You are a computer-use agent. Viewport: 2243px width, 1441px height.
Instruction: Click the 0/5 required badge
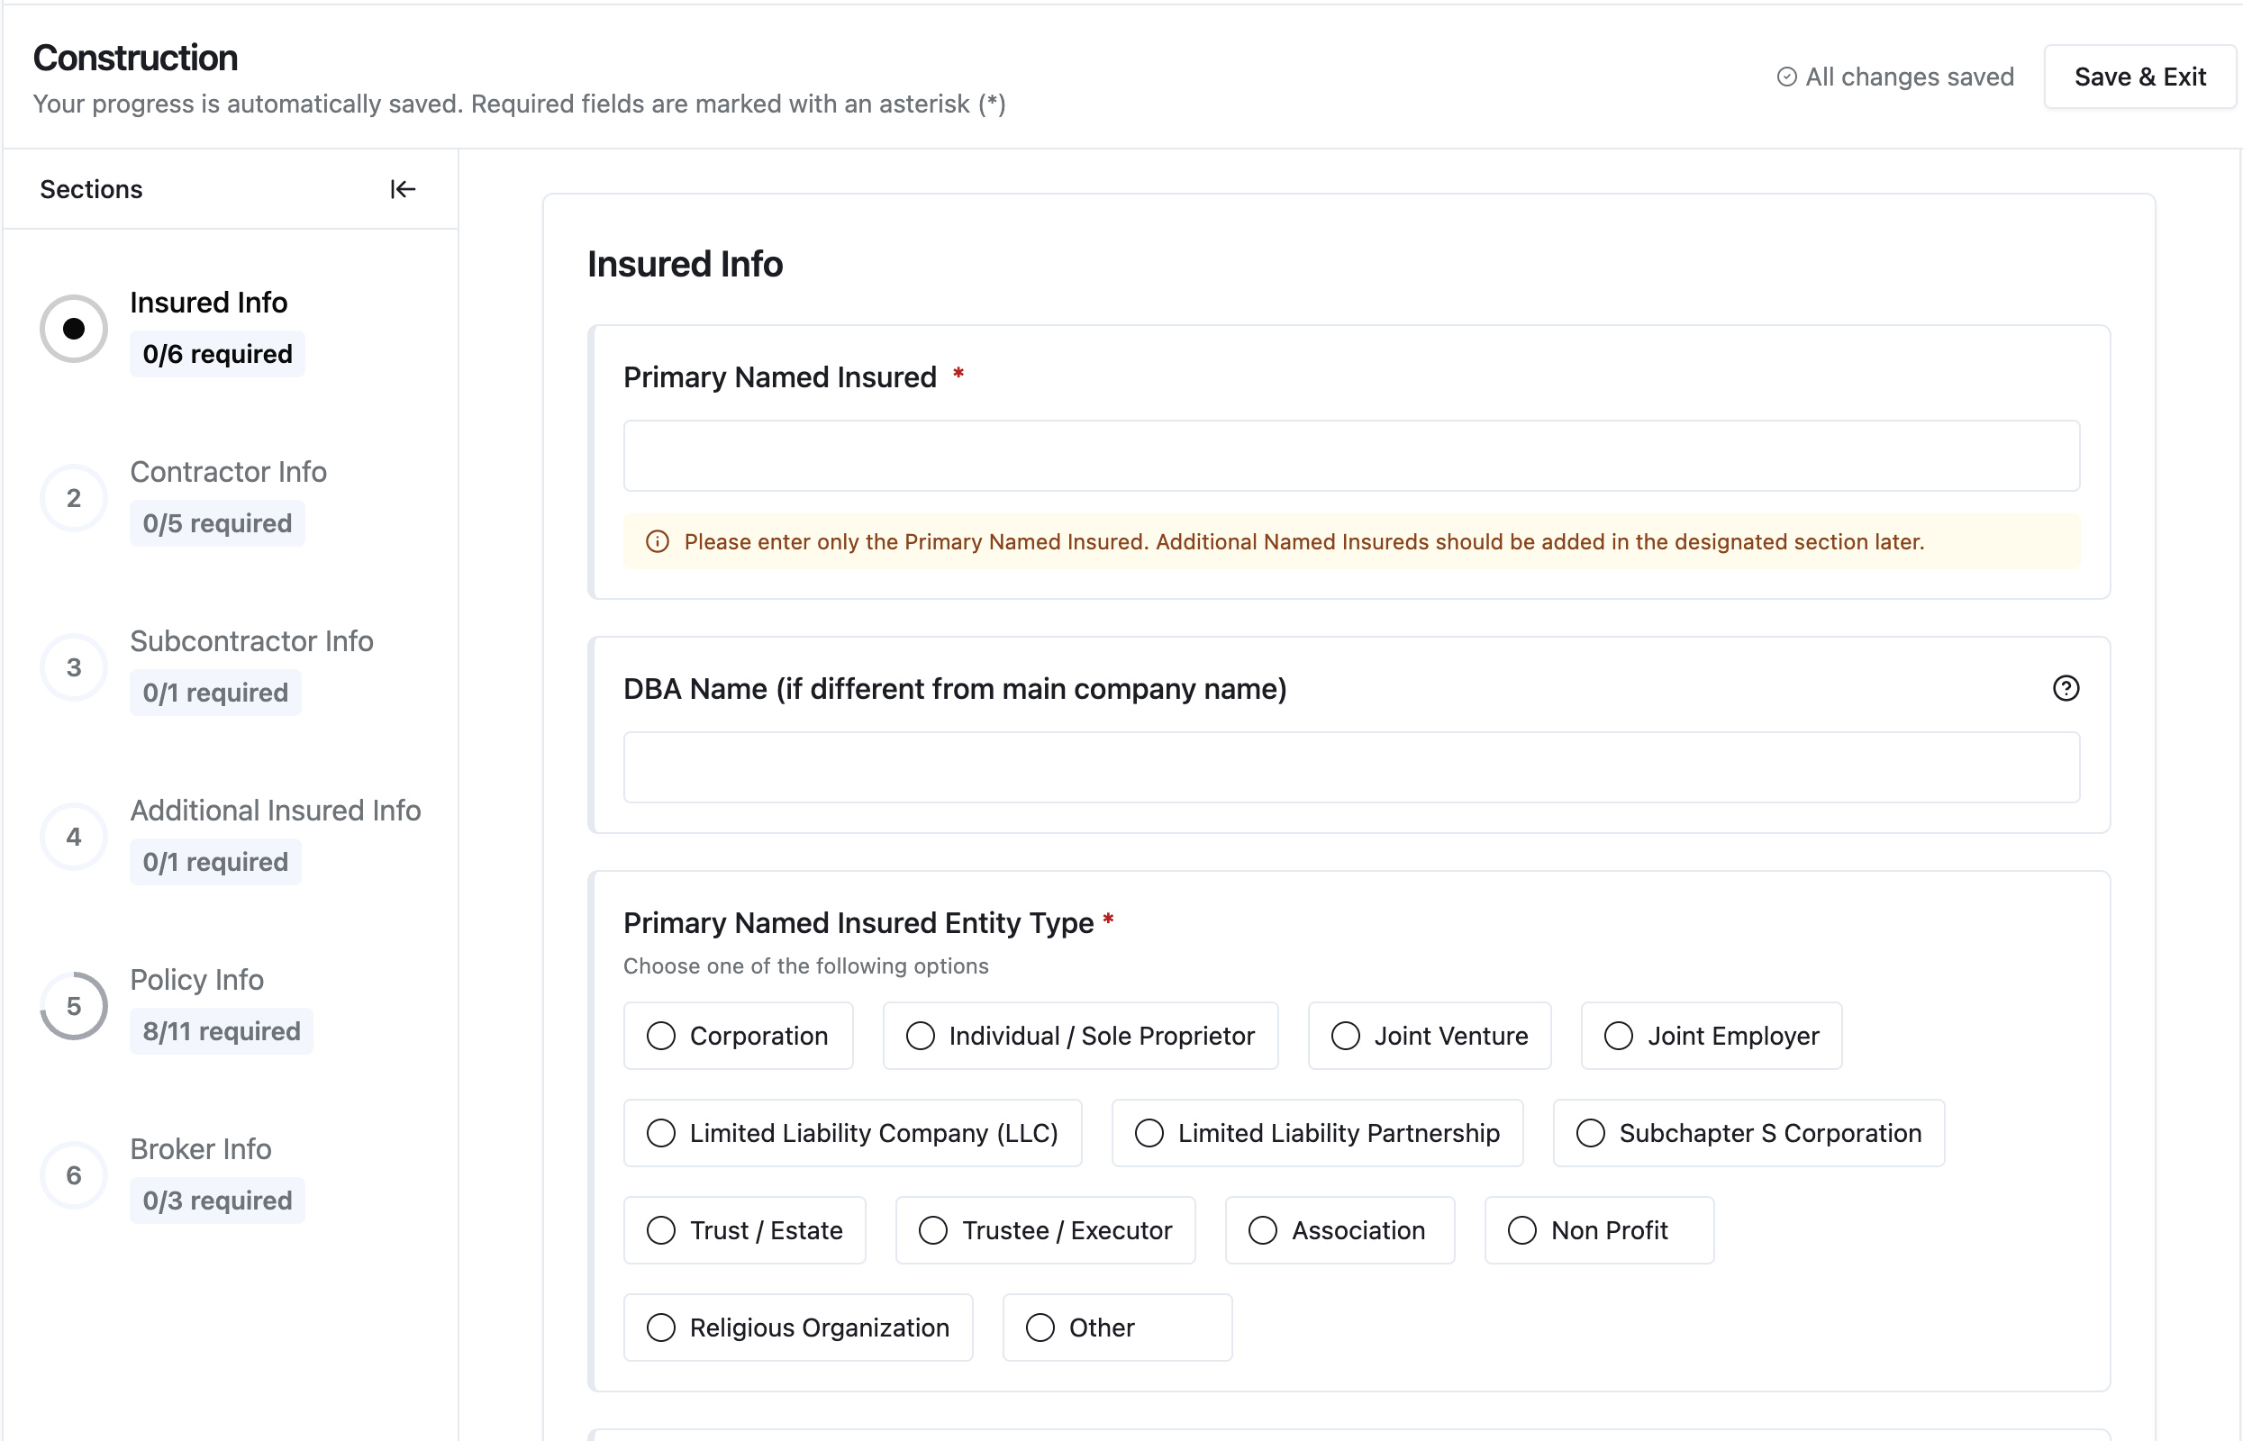[217, 523]
